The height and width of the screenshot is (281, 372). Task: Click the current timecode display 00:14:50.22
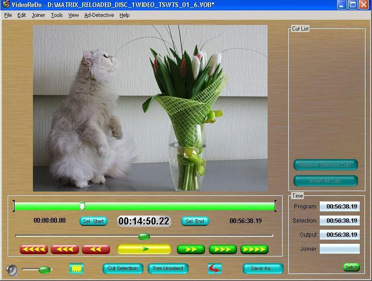pyautogui.click(x=144, y=221)
